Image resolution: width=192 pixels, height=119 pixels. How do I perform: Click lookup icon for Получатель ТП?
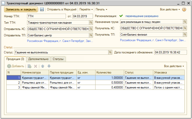[x=185, y=34]
